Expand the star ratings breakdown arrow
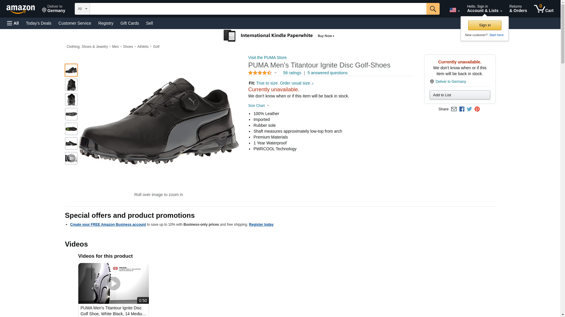565x317 pixels. [275, 73]
